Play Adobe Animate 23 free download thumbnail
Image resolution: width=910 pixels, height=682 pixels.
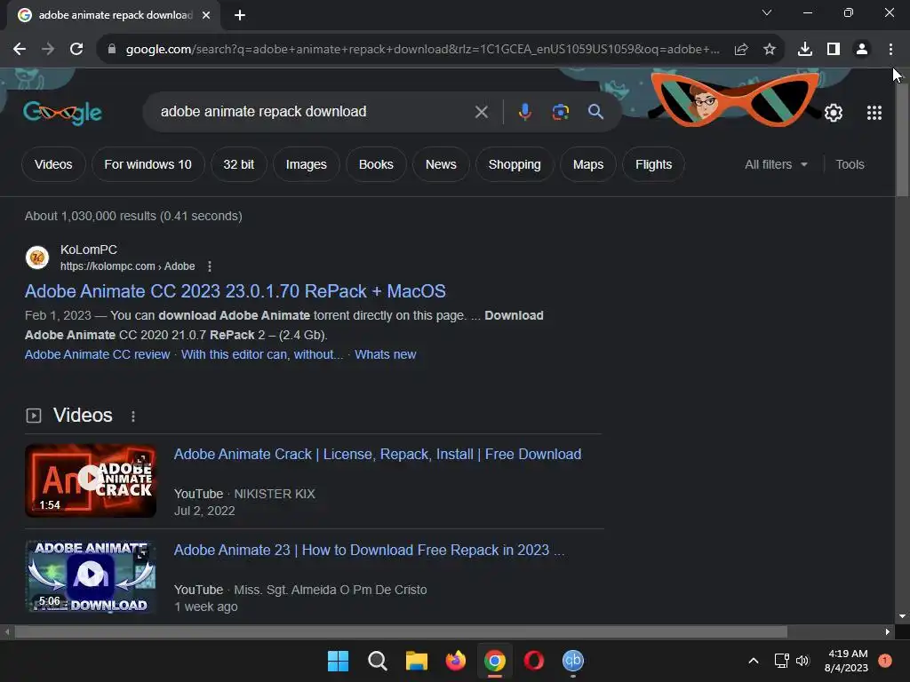point(91,576)
